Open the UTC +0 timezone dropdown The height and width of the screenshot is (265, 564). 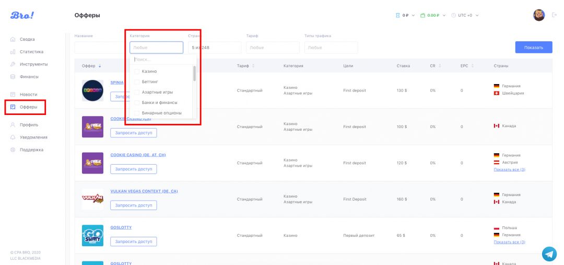(465, 15)
